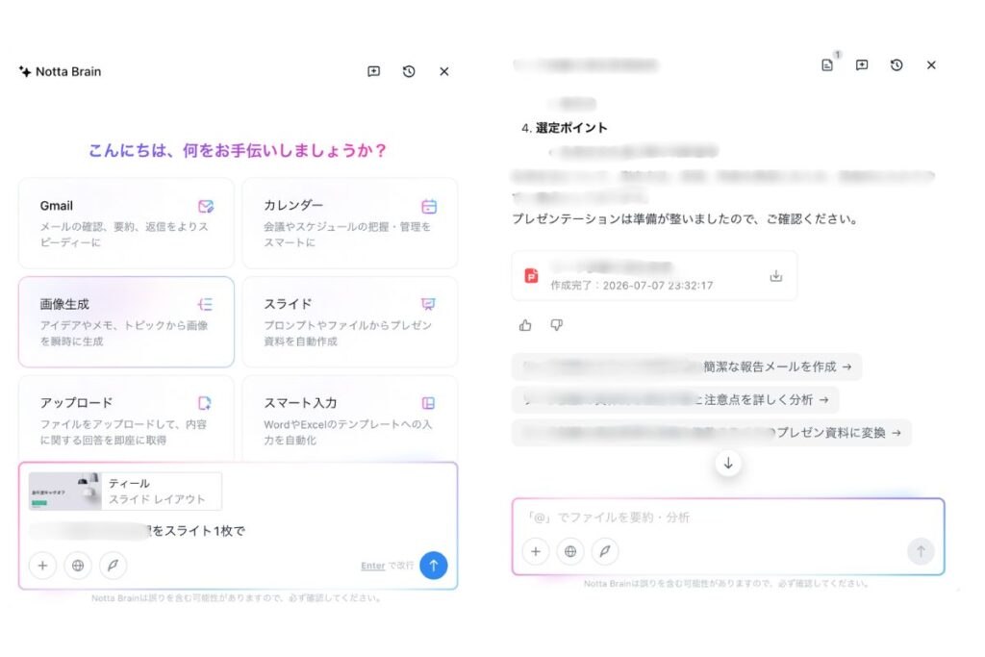Open the generated PowerPoint file card
The height and width of the screenshot is (657, 985).
click(654, 276)
